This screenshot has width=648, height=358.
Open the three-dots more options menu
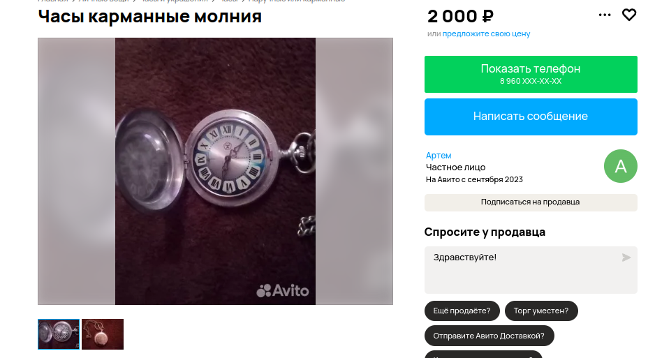[604, 15]
